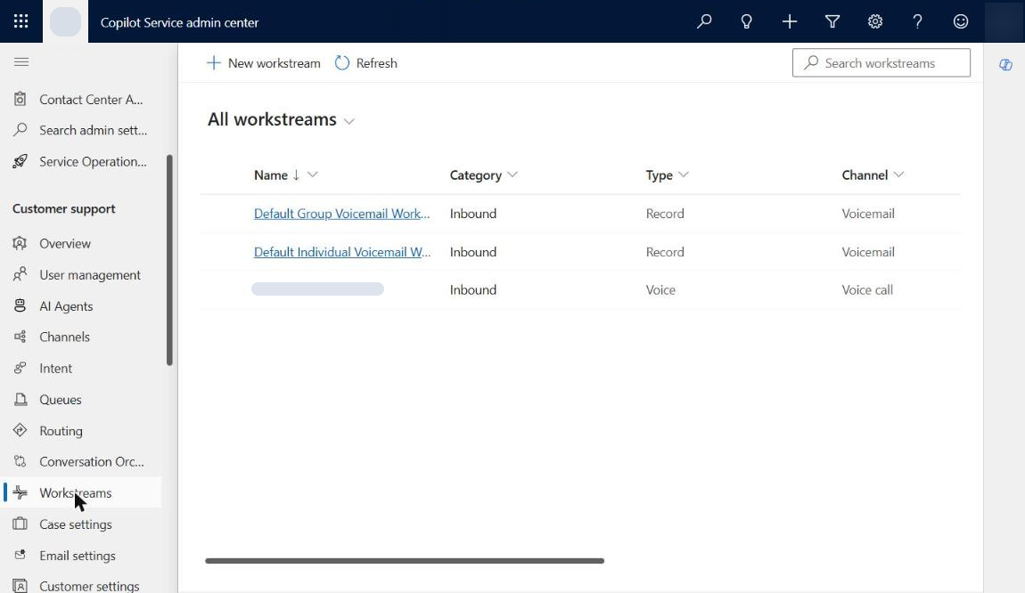Open the Channel column dropdown chevron
The height and width of the screenshot is (593, 1025).
[898, 175]
